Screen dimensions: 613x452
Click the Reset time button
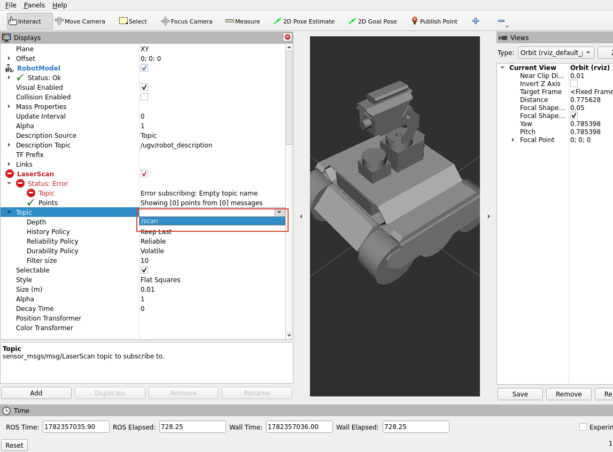tap(14, 446)
